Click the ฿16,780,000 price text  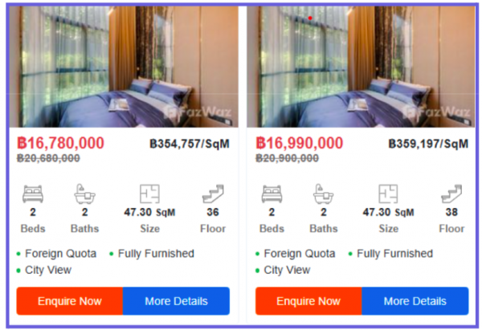point(60,143)
